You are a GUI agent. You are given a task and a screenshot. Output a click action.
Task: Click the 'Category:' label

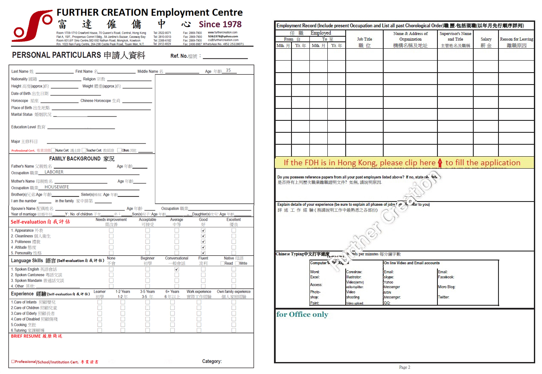pyautogui.click(x=212, y=361)
